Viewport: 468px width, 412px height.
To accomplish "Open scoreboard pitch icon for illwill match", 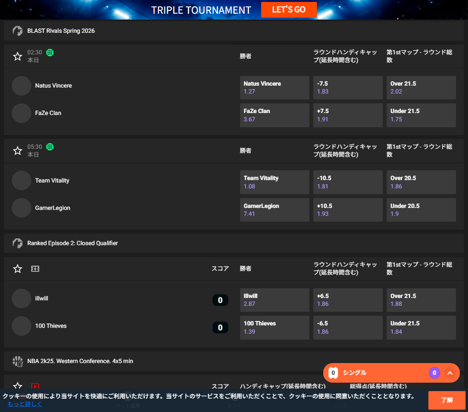I will tap(35, 269).
